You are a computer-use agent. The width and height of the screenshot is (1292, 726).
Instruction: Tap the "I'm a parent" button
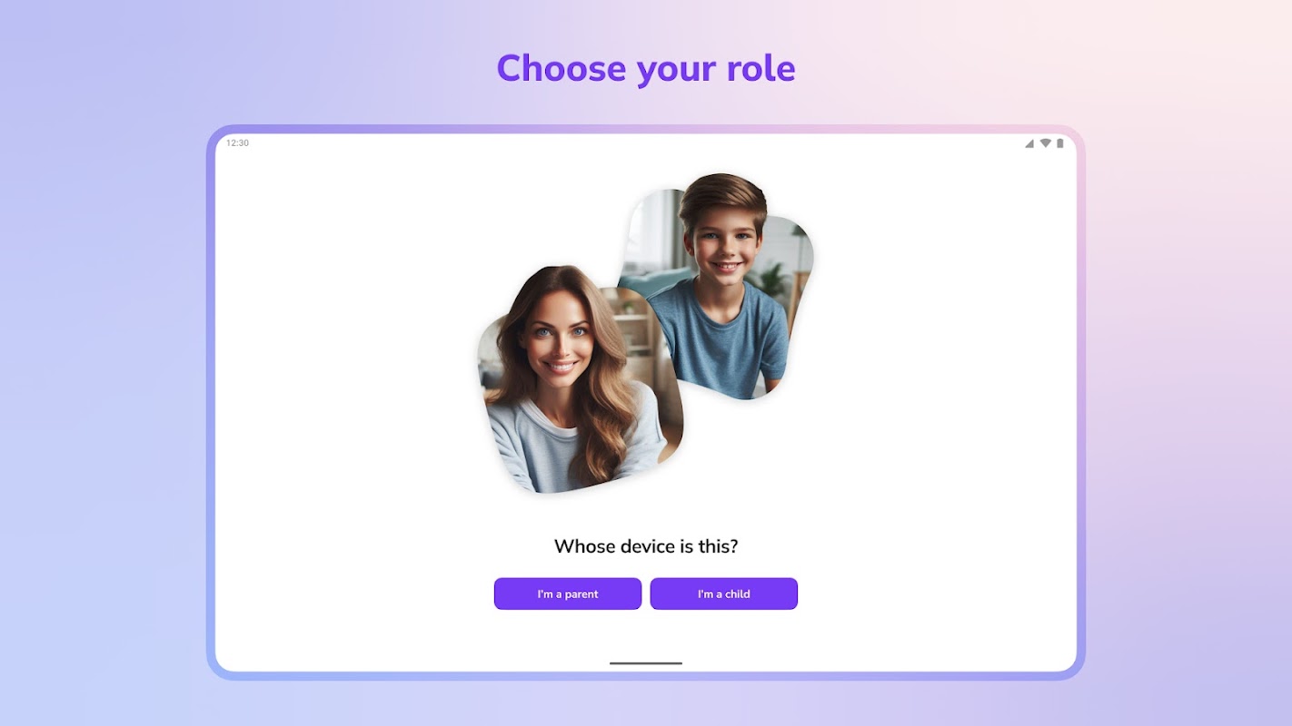pos(568,594)
